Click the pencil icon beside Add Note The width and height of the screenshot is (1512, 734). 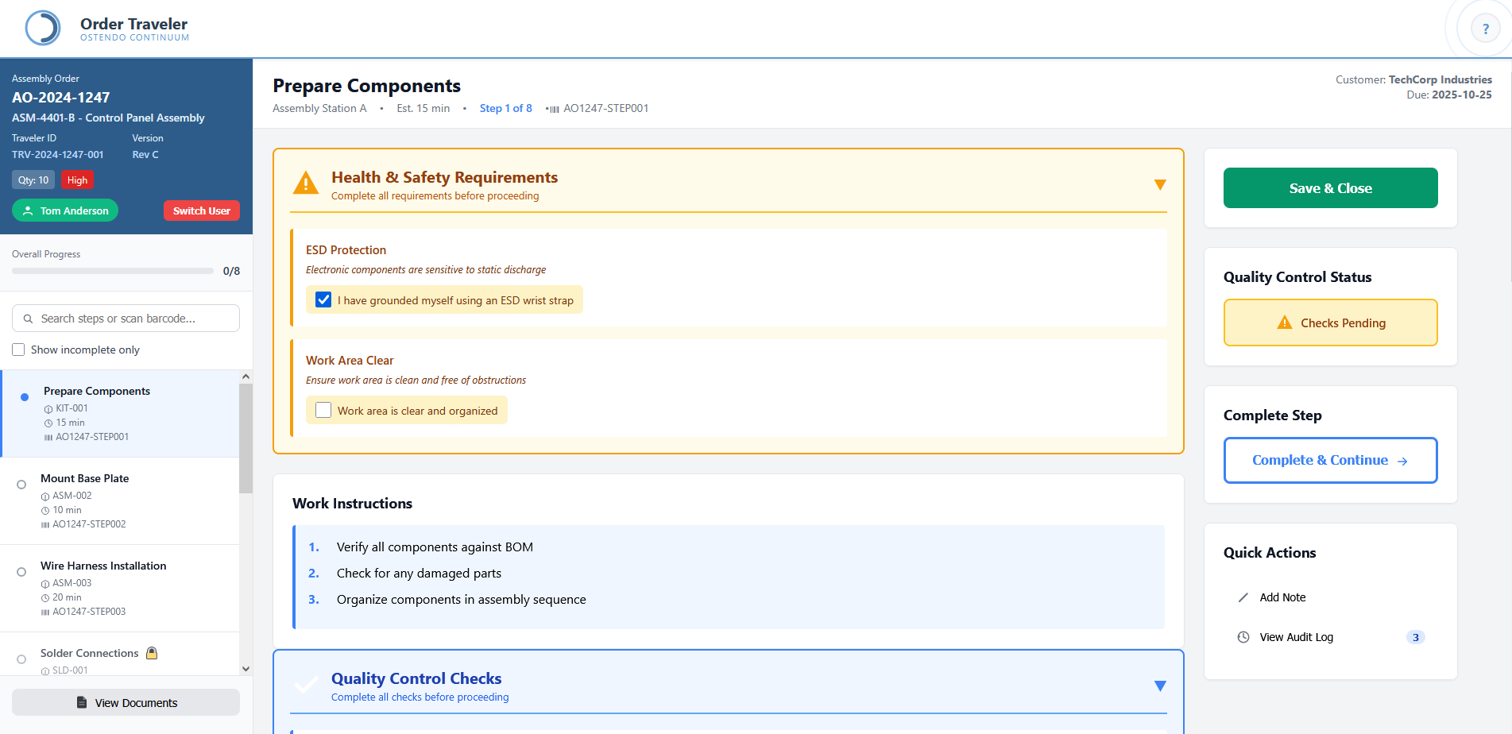[x=1243, y=597]
